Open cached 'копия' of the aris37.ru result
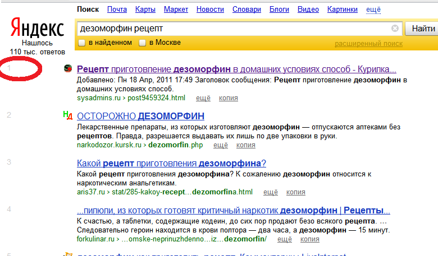Image resolution: width=438 pixels, height=256 pixels. pyautogui.click(x=295, y=192)
